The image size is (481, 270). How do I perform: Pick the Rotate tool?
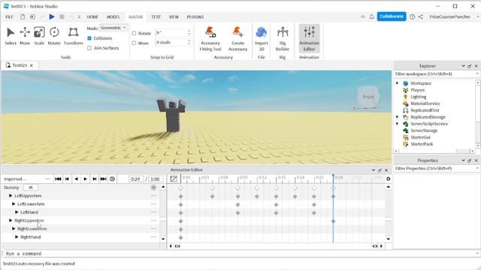54,36
